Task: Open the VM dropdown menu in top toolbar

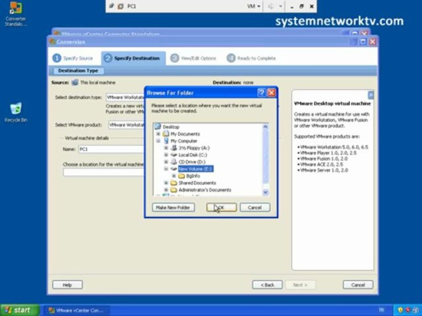Action: click(x=254, y=6)
